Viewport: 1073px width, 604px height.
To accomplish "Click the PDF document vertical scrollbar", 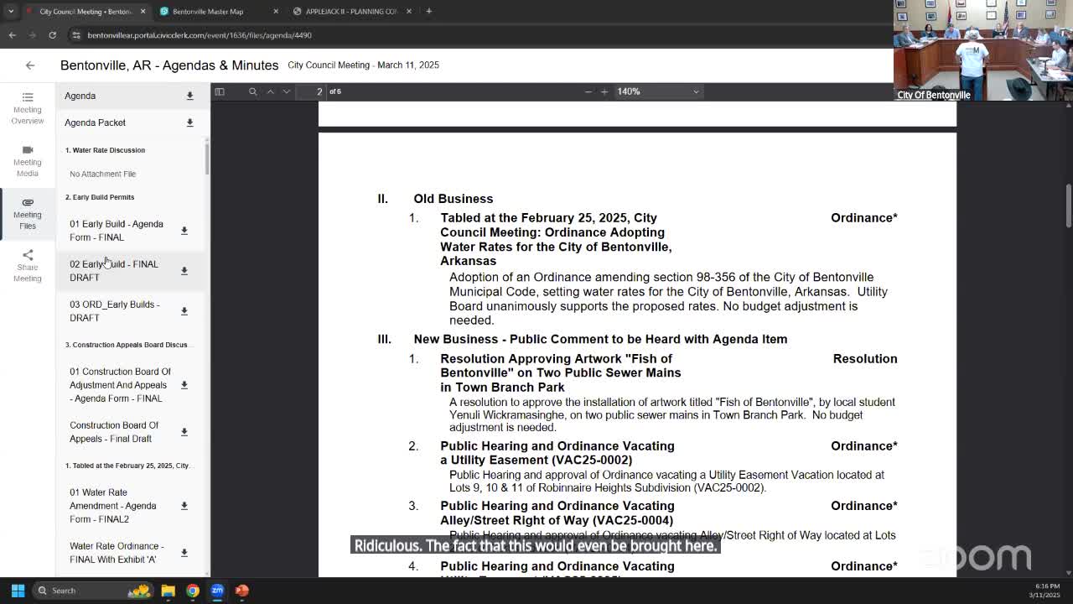I will point(1069,206).
